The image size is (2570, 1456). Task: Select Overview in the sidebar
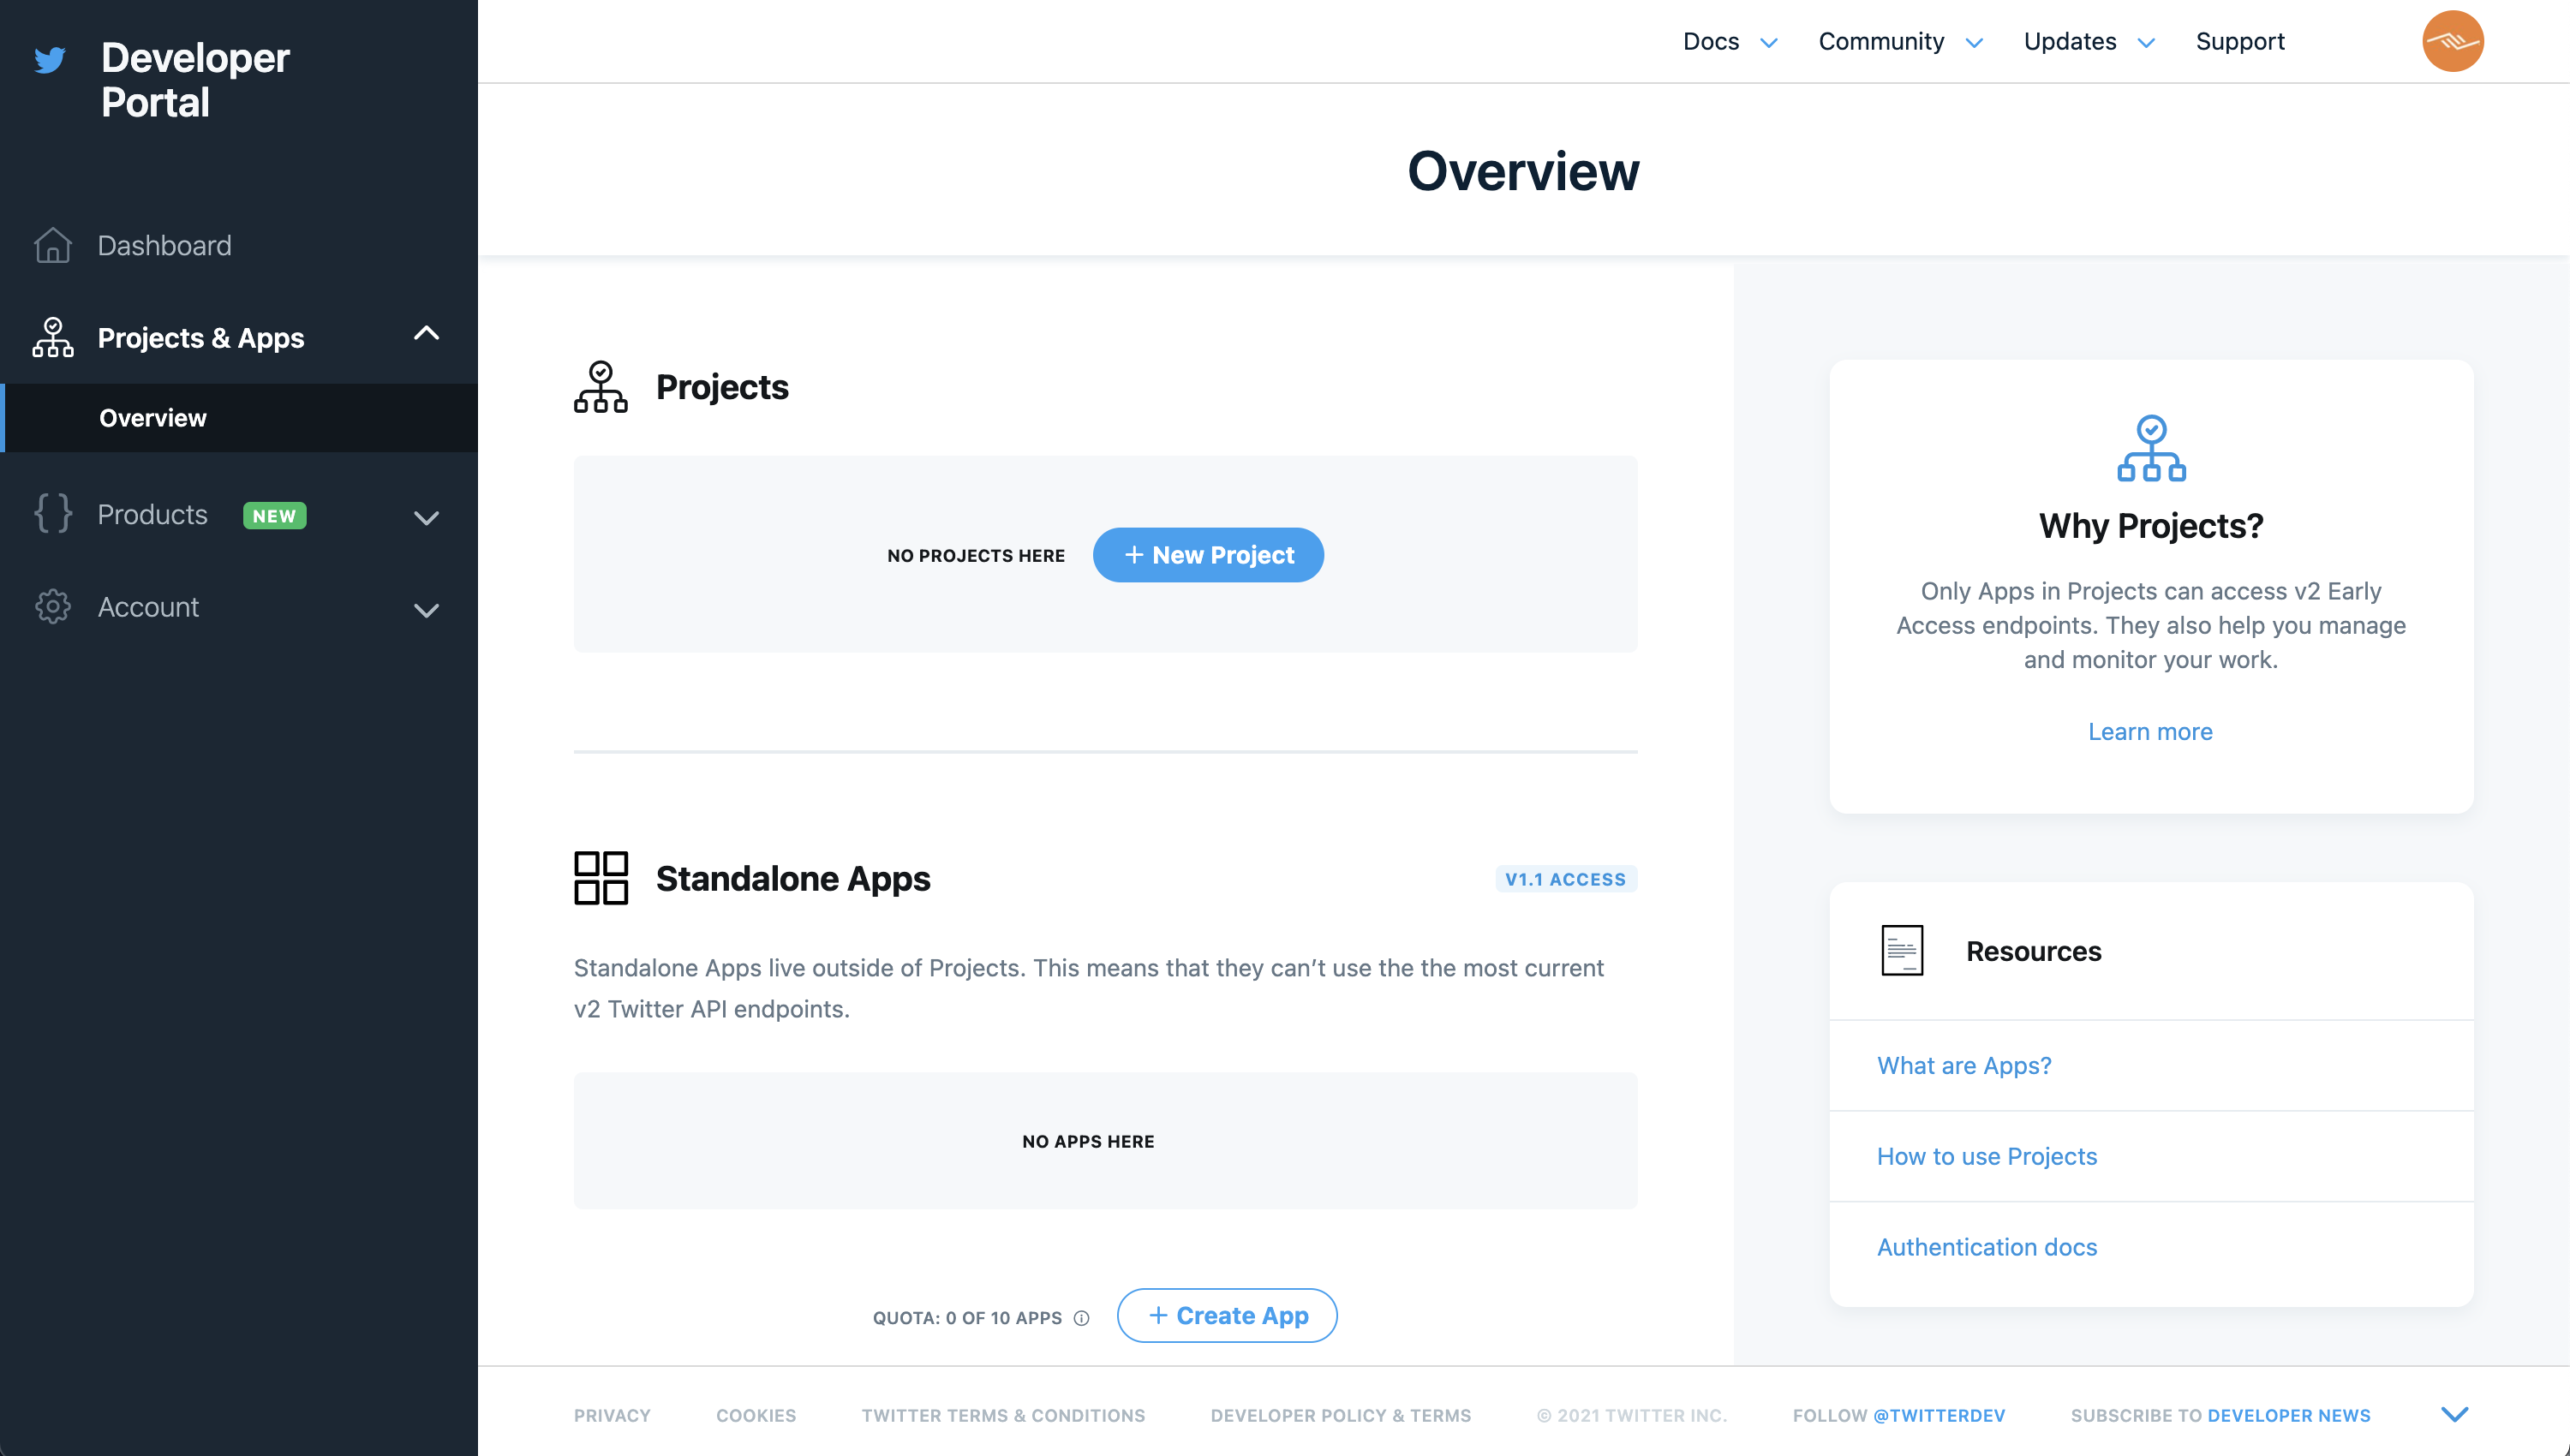pyautogui.click(x=153, y=418)
